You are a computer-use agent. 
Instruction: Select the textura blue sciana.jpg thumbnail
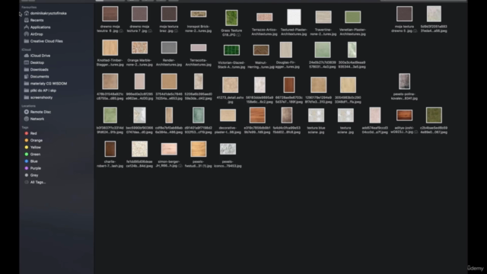[317, 115]
